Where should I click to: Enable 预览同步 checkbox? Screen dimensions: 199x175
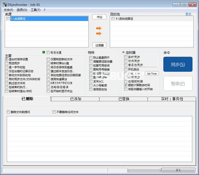pos(6,63)
